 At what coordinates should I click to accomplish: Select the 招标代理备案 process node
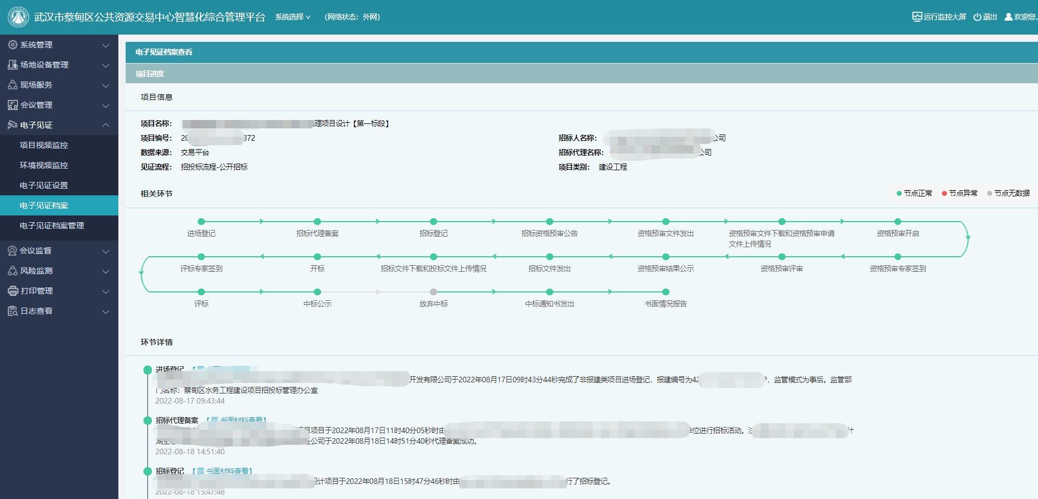[x=318, y=222]
